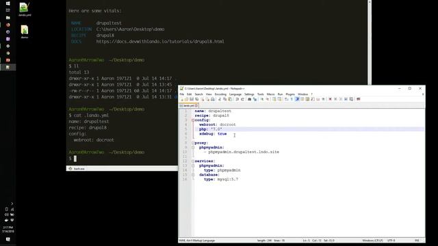Viewport: 438px width, 246px height.
Task: Click Run macro multiple times icon
Action: [346, 99]
